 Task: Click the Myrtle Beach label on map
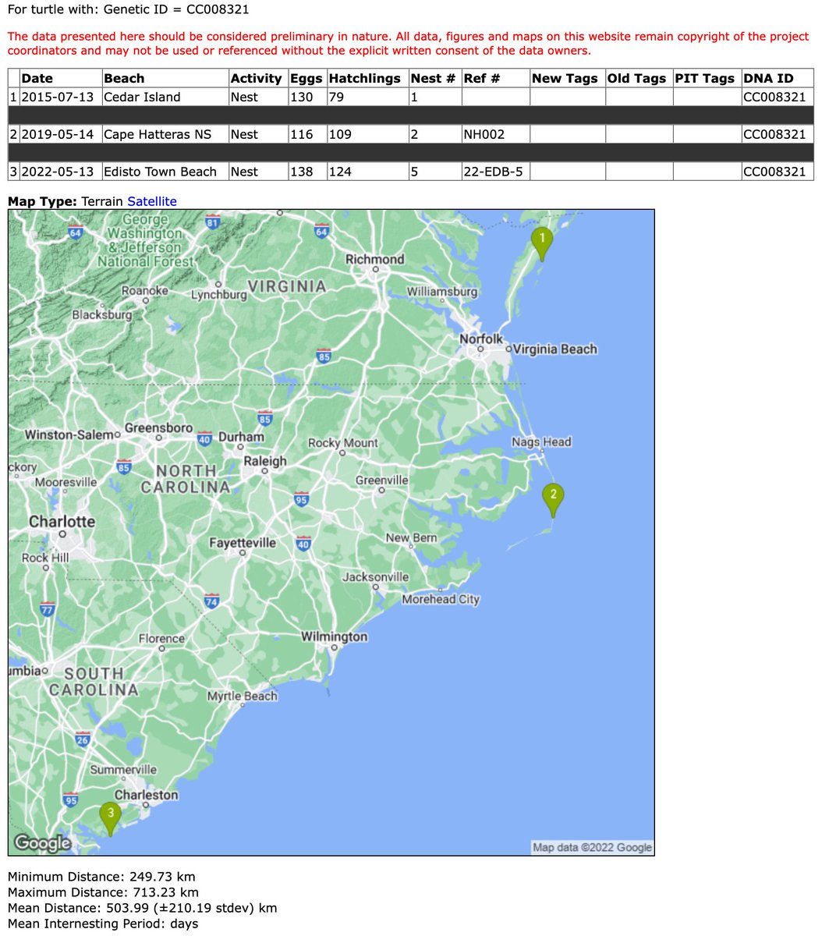[243, 696]
